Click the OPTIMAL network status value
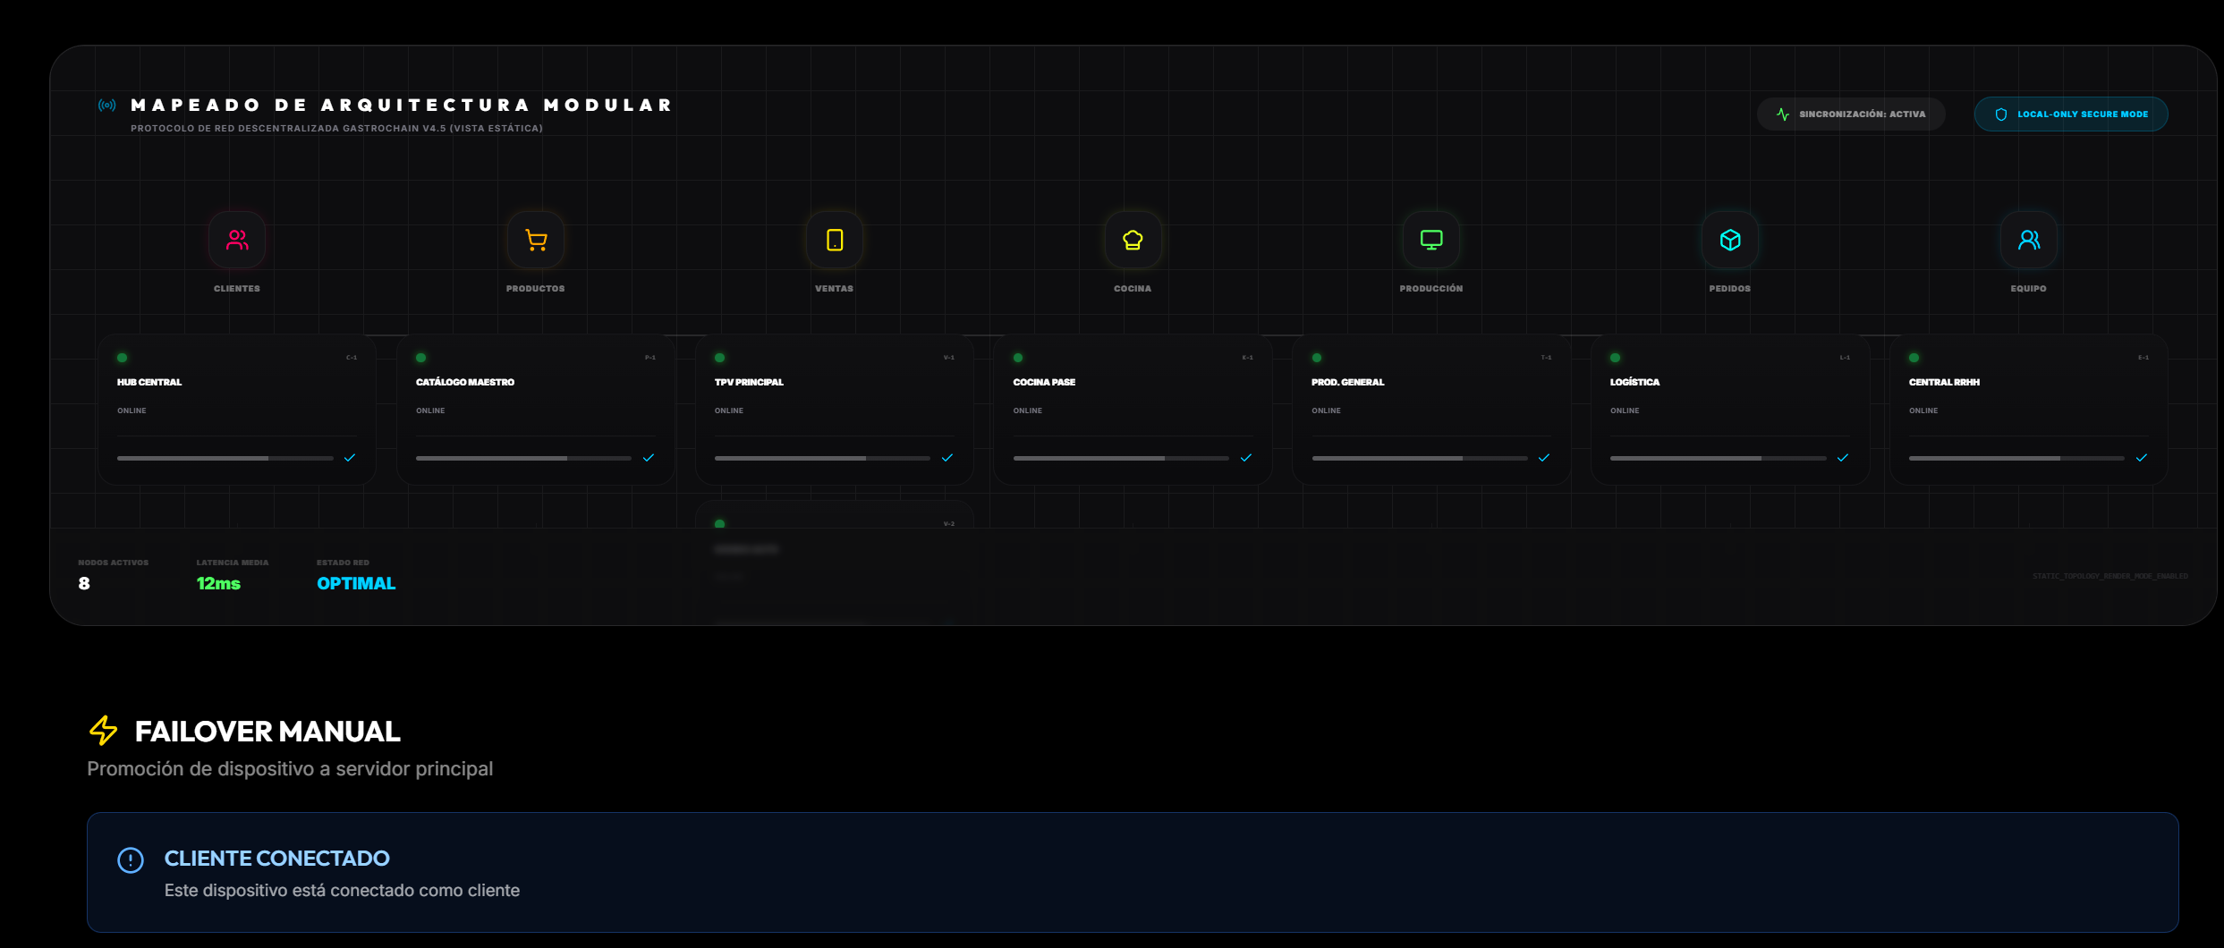This screenshot has height=948, width=2224. 356,583
